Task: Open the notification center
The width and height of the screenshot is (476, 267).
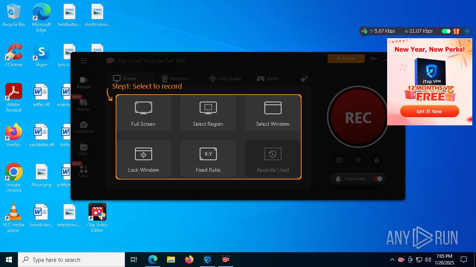Action: pos(464,260)
